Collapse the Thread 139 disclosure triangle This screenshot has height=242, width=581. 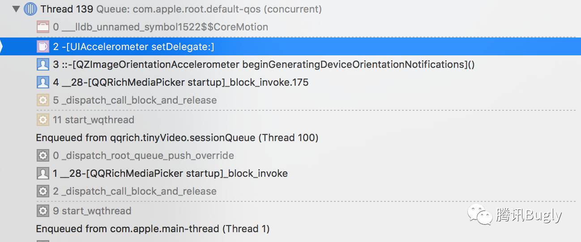[17, 8]
